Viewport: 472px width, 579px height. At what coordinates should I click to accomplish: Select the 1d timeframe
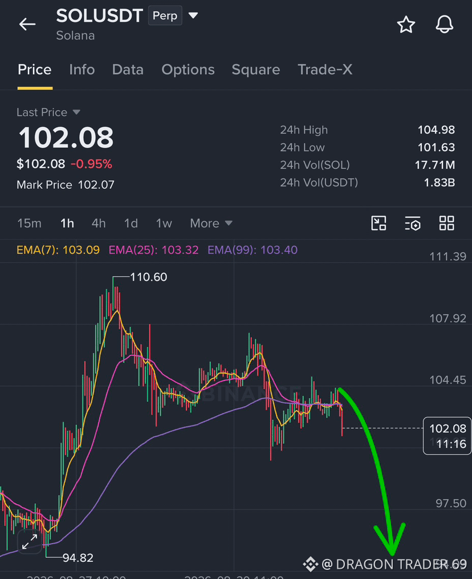(x=131, y=224)
